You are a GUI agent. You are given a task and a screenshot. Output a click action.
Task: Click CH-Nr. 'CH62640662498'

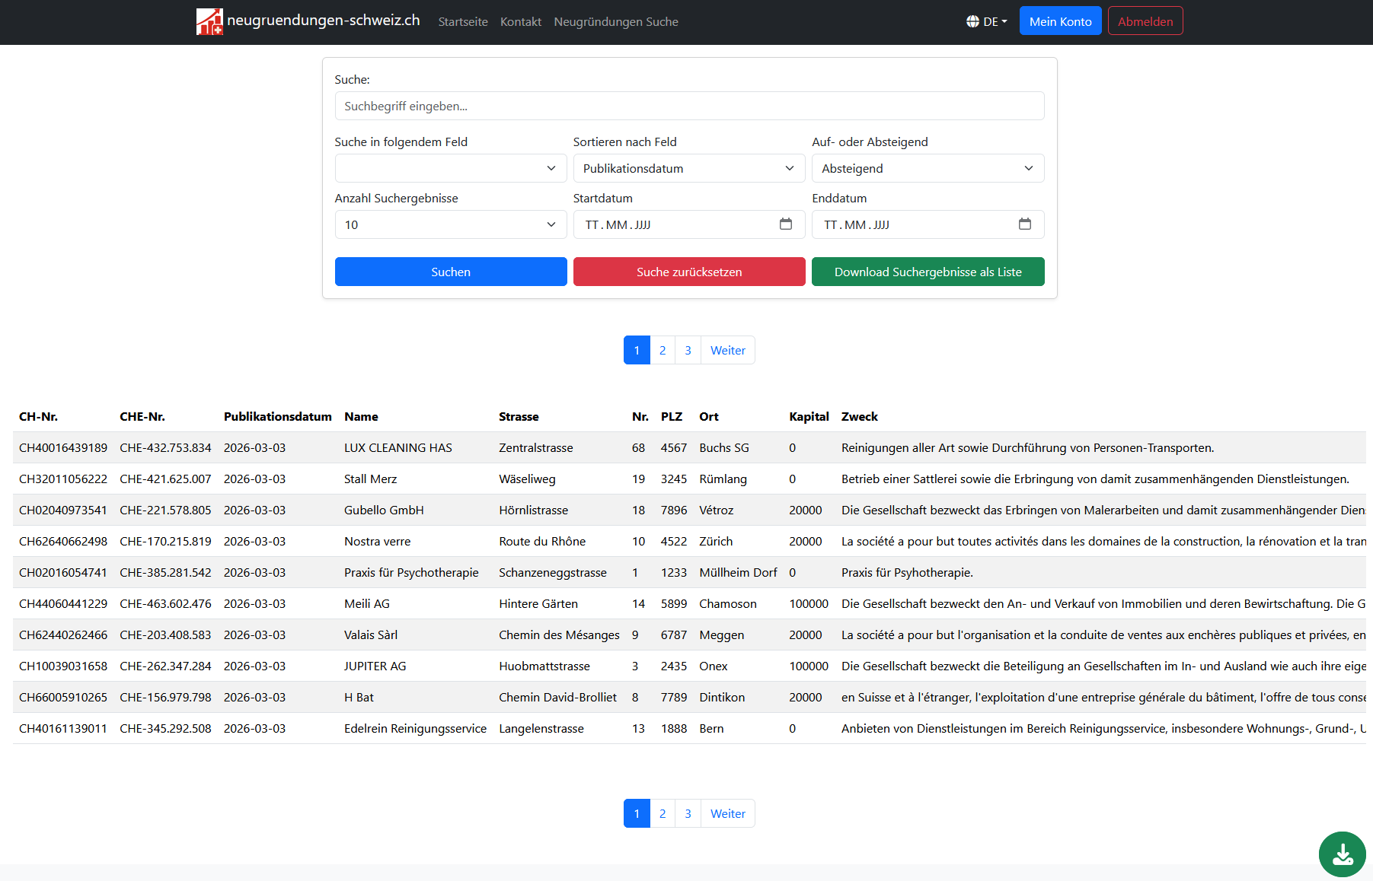[x=63, y=541]
